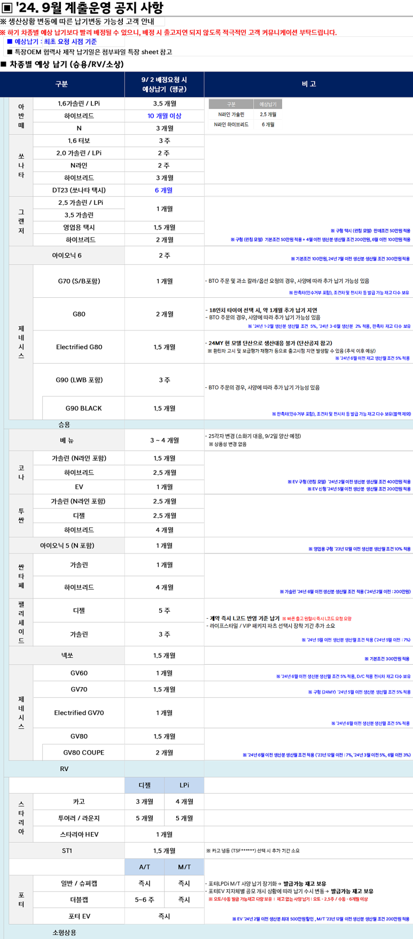Select the ※ 기본조건 300만원 적용 note
Viewport: 413px width, 939px height.
coord(387,659)
